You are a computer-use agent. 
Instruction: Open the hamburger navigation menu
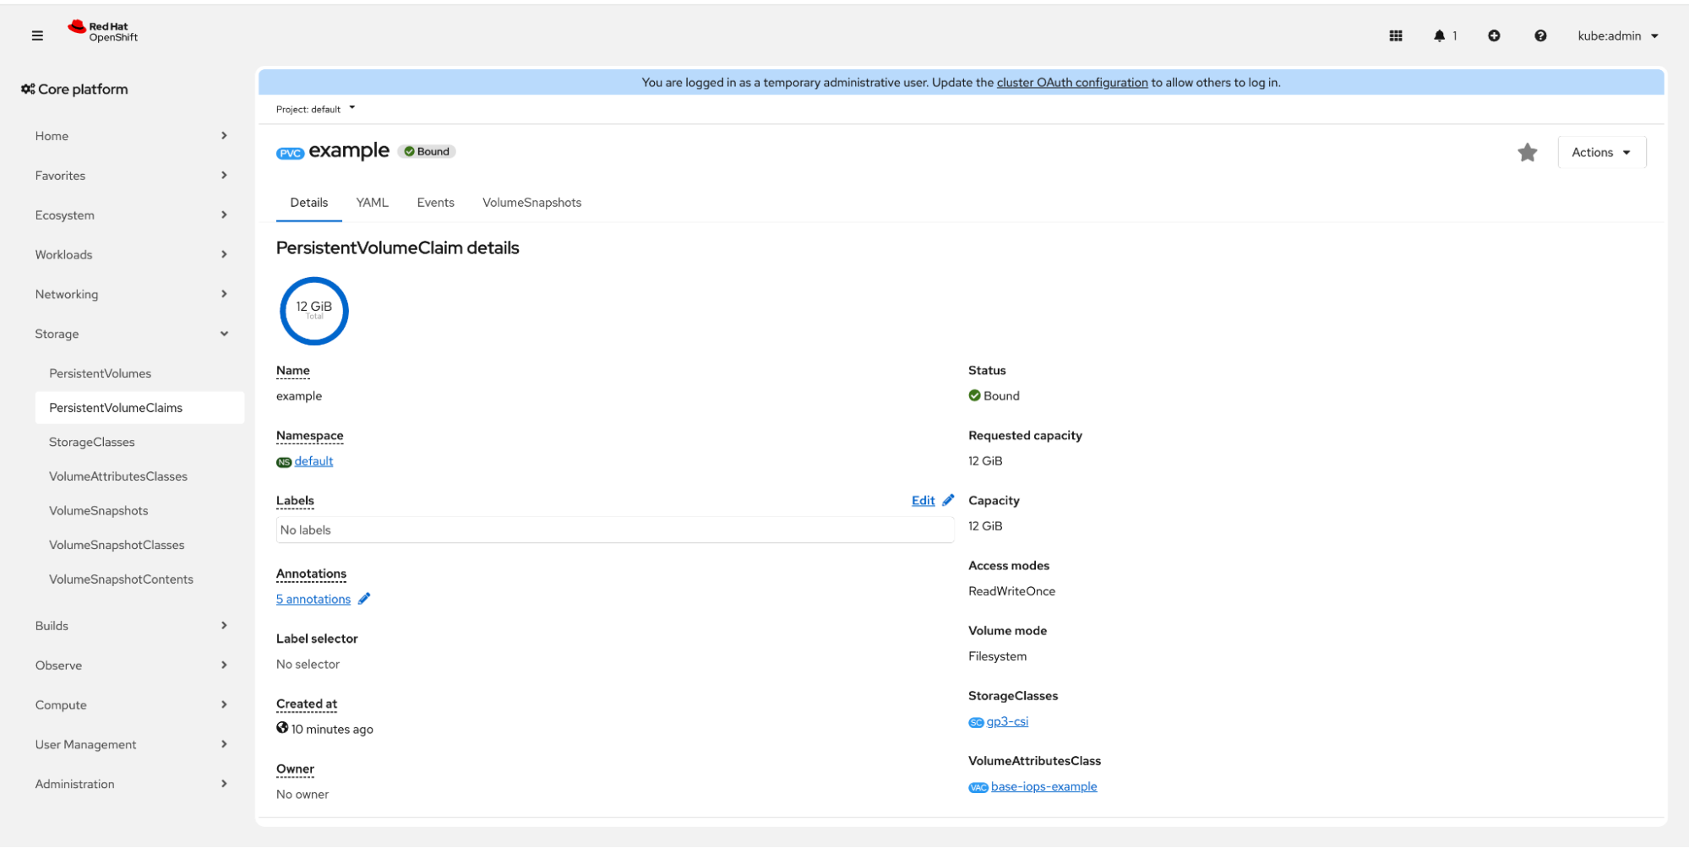(x=37, y=35)
